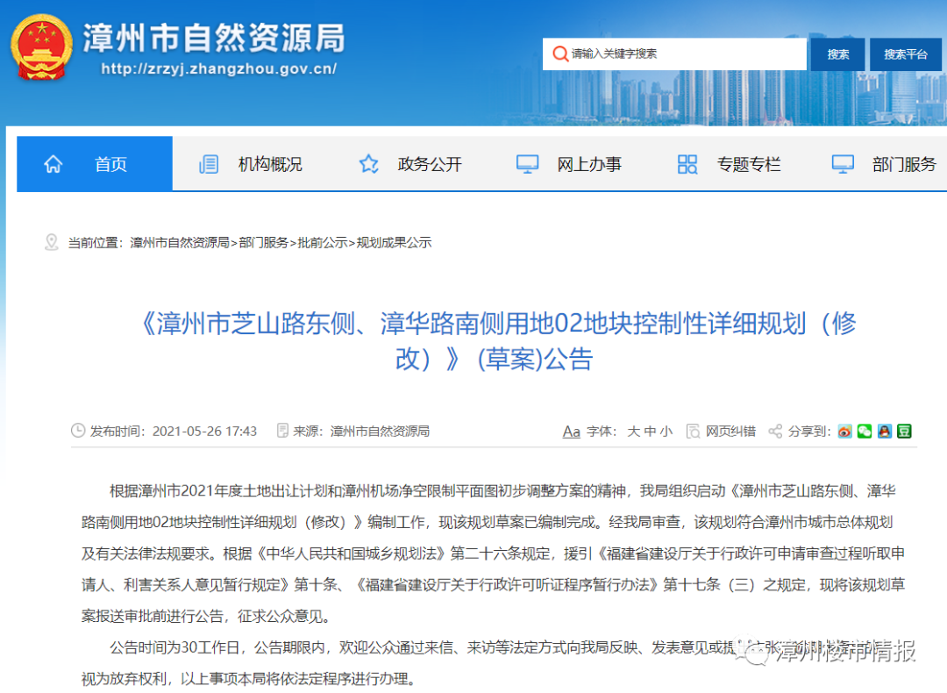The width and height of the screenshot is (947, 693).
Task: Set font size to medium (中)
Action: coord(650,432)
